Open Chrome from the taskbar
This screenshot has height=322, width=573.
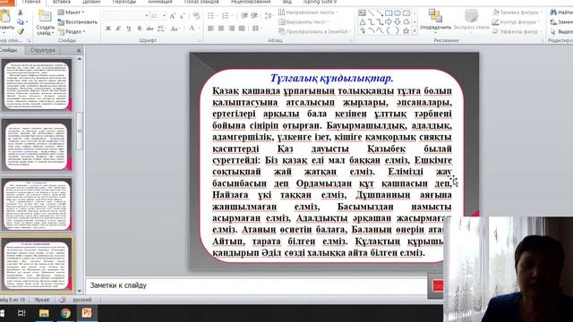click(x=65, y=313)
